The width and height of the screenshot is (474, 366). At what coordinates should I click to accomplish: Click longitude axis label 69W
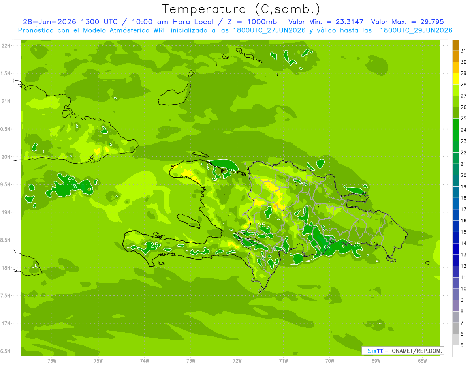coord(376,360)
